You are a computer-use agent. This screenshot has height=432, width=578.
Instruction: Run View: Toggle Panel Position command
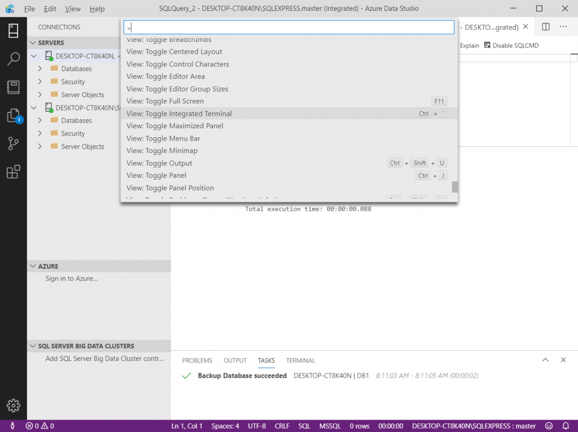289,188
